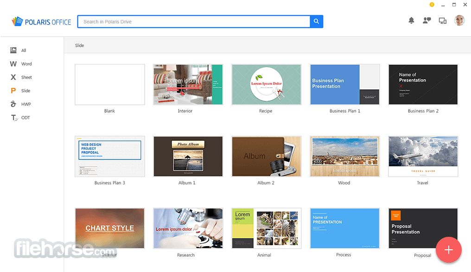
Task: Click the blue search magnifier button
Action: [316, 21]
